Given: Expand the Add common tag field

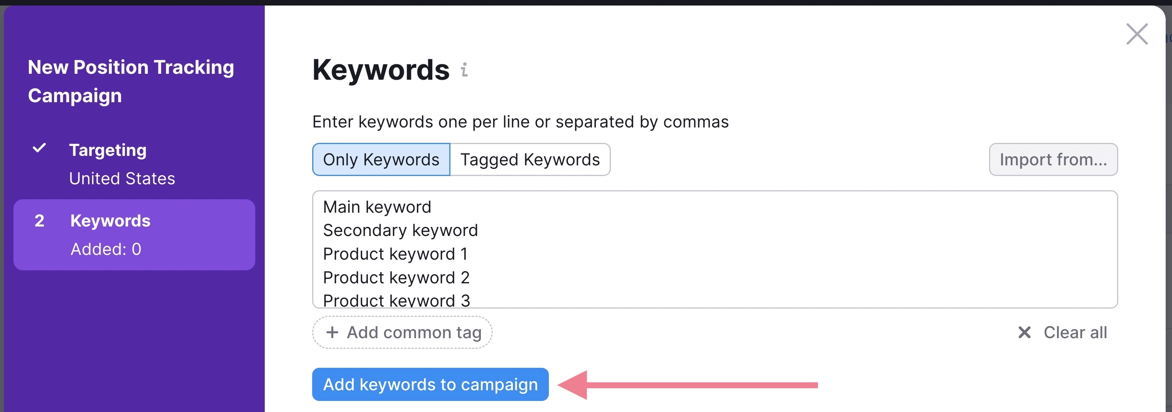Looking at the screenshot, I should [x=401, y=333].
